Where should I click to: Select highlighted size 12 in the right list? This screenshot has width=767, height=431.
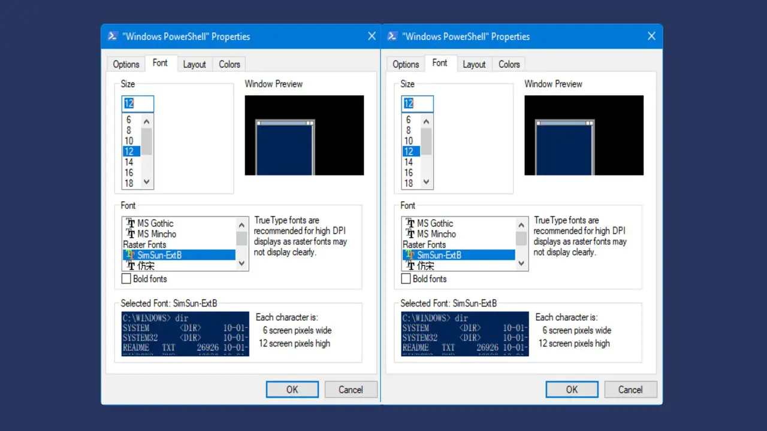[411, 151]
